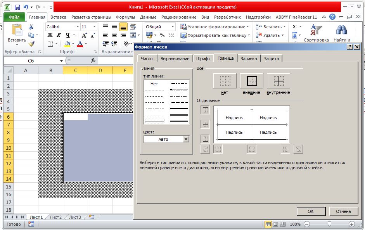Open the Calibri font name dropdown

coord(78,27)
